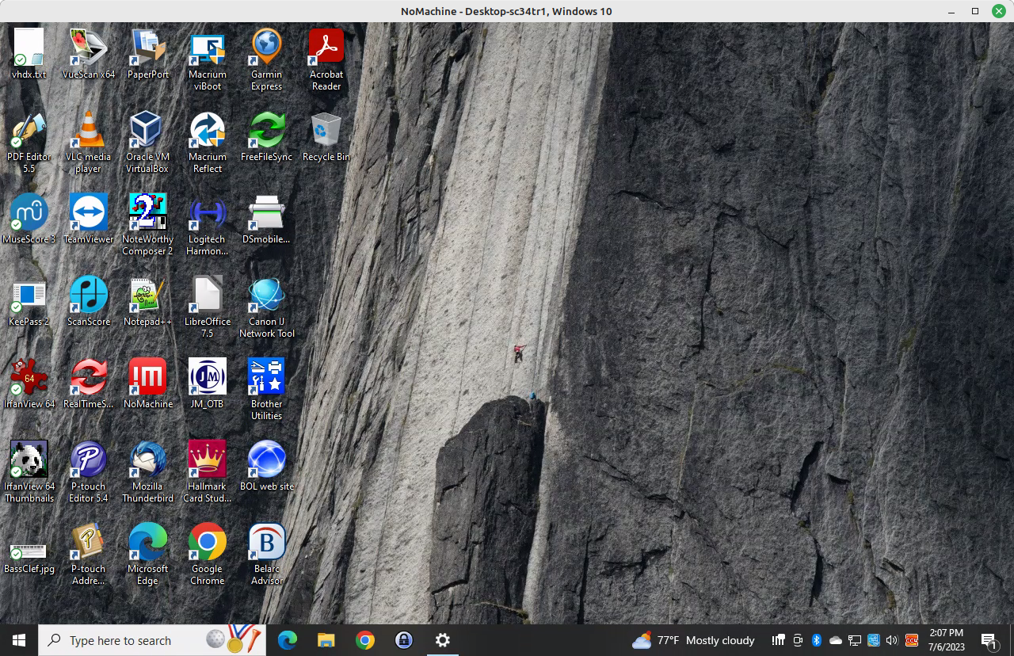This screenshot has height=656, width=1014.
Task: Select the JM_OTB desktop icon
Action: [208, 383]
